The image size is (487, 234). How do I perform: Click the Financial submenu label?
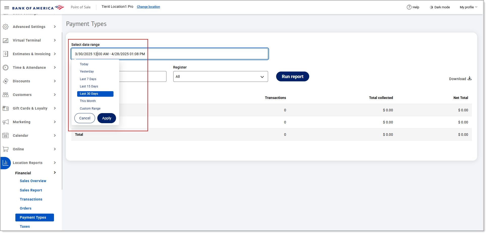point(23,173)
